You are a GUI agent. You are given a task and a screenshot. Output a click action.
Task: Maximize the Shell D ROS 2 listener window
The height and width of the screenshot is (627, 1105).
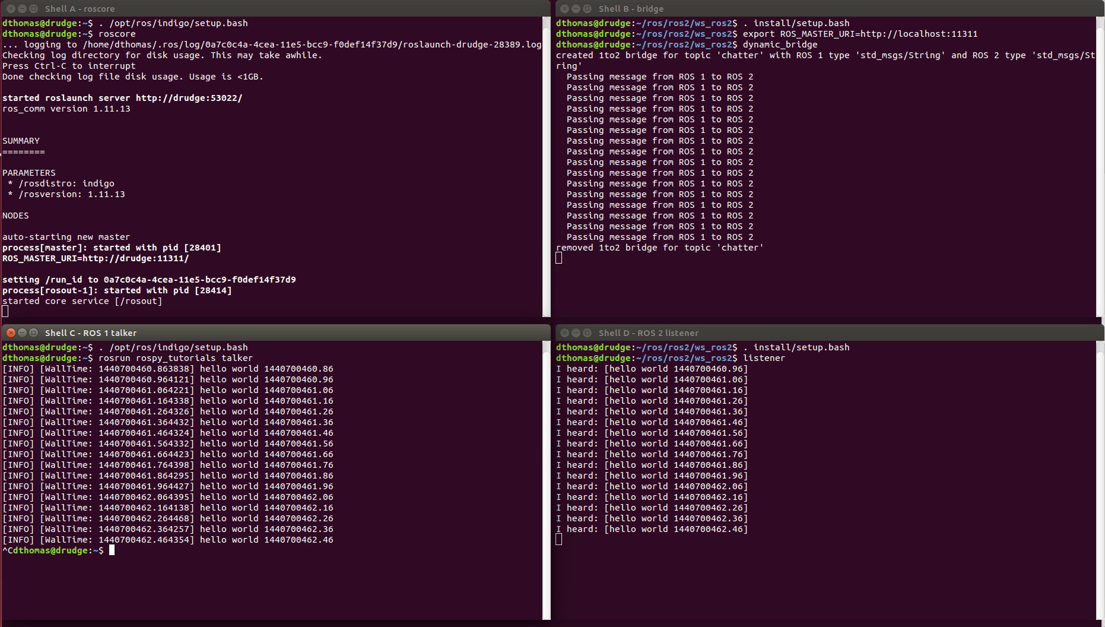coord(587,332)
